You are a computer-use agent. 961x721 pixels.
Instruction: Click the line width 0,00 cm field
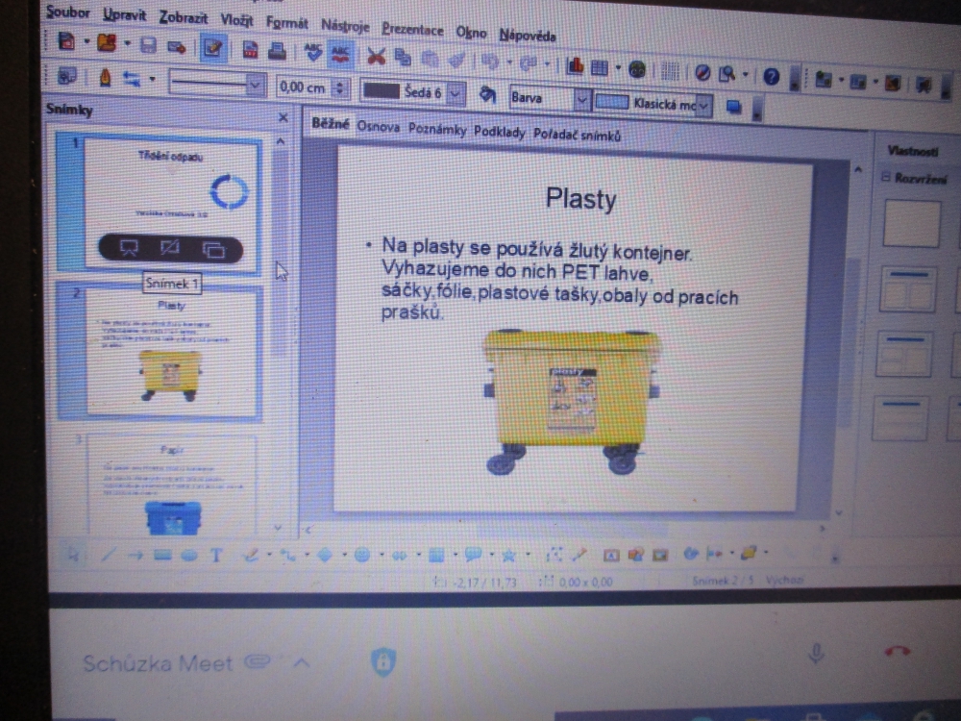click(303, 87)
